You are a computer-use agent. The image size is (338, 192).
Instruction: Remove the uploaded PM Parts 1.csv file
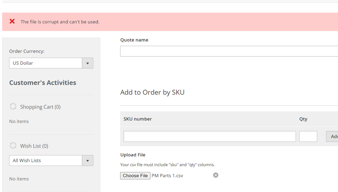pyautogui.click(x=216, y=175)
